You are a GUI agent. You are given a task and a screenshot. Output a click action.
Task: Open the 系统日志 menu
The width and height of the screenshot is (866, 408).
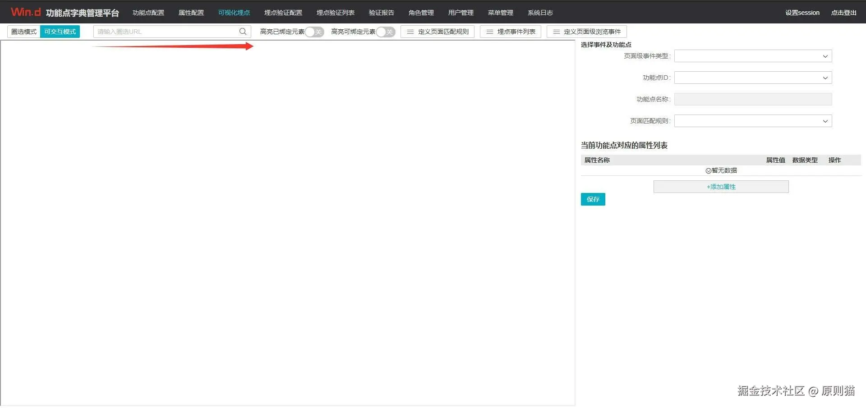click(540, 12)
